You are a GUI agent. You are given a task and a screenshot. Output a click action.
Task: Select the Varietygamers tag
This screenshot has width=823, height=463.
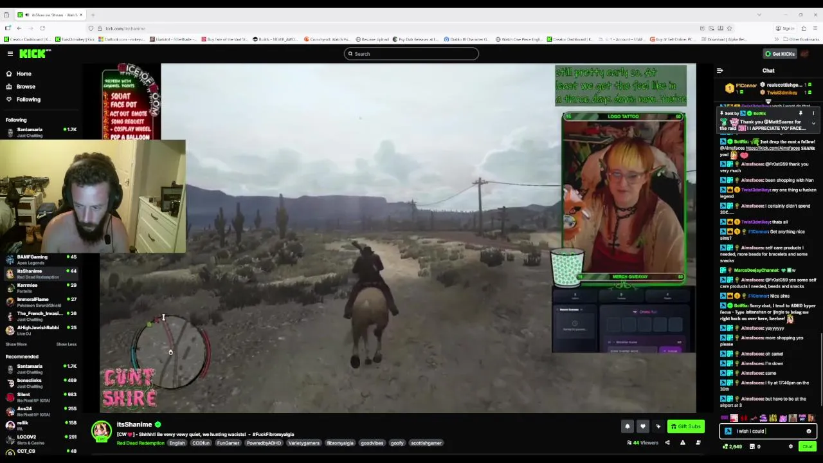(303, 443)
